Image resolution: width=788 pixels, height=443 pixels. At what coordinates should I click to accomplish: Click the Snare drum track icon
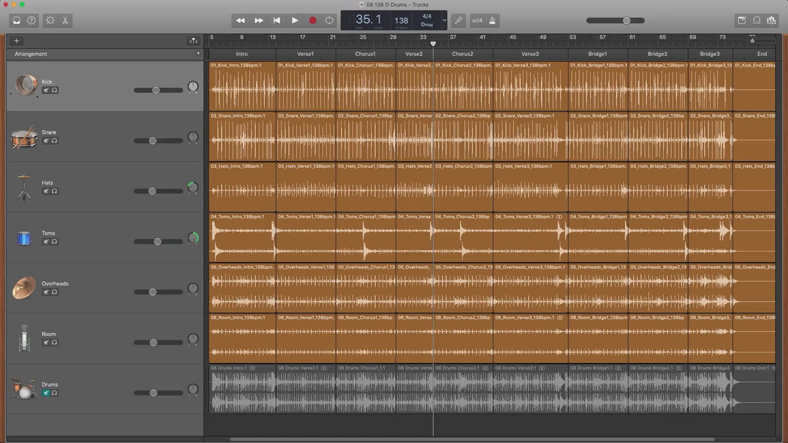point(24,137)
